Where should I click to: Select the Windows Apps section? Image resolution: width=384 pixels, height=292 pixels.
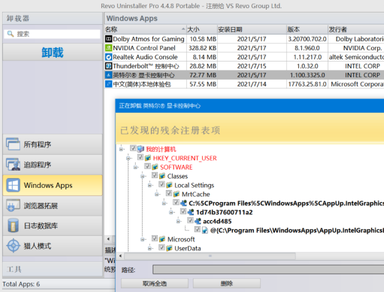click(52, 185)
